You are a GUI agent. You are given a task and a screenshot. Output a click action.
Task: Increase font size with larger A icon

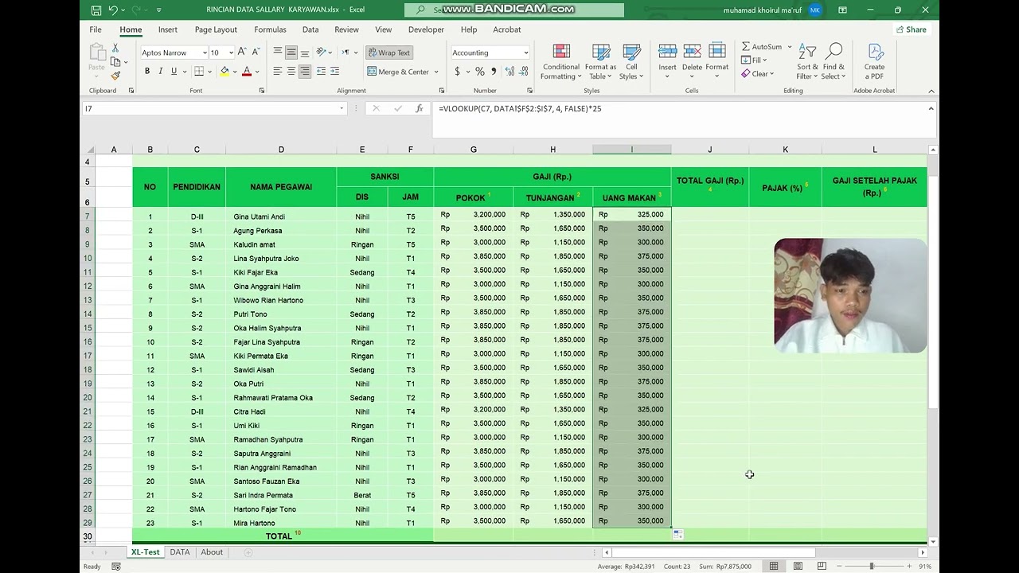(x=242, y=53)
